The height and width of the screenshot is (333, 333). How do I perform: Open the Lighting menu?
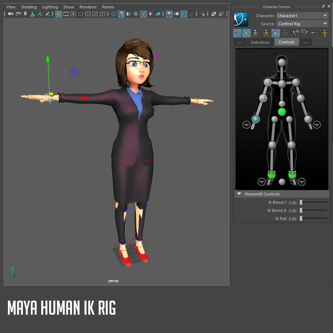coord(50,7)
